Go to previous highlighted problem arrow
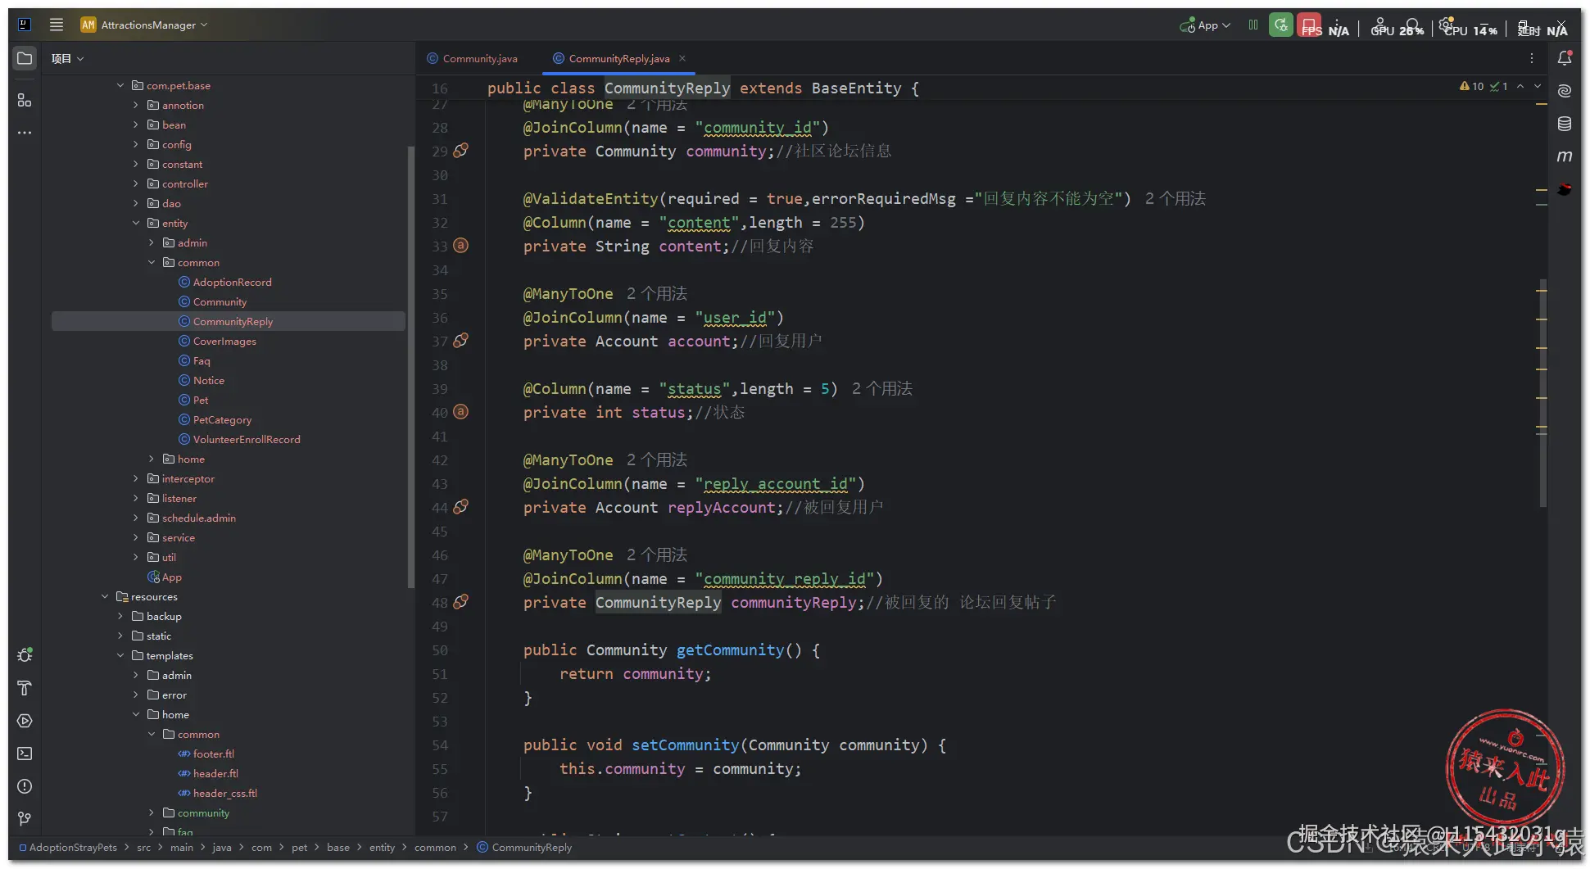The height and width of the screenshot is (869, 1590). [1520, 86]
